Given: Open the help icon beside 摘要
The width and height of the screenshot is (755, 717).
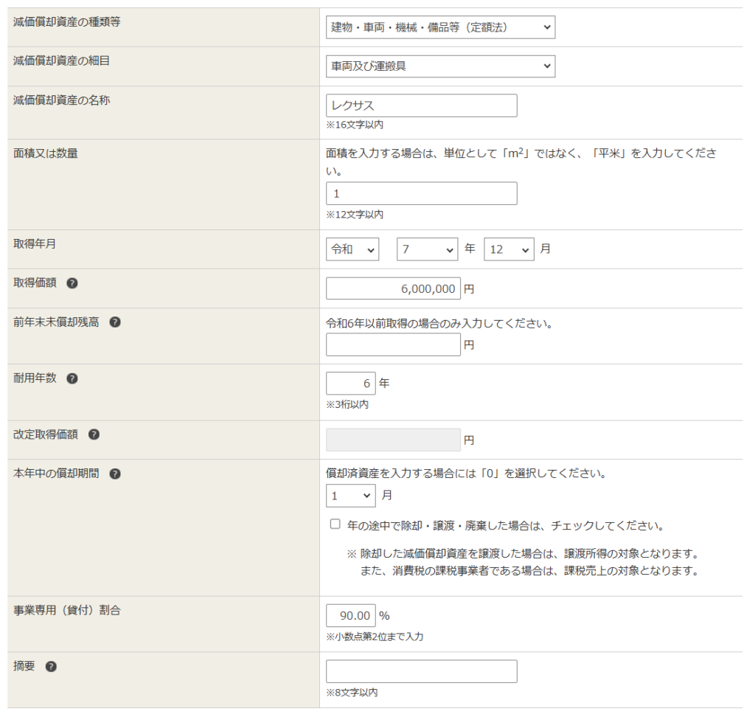Looking at the screenshot, I should [x=51, y=666].
